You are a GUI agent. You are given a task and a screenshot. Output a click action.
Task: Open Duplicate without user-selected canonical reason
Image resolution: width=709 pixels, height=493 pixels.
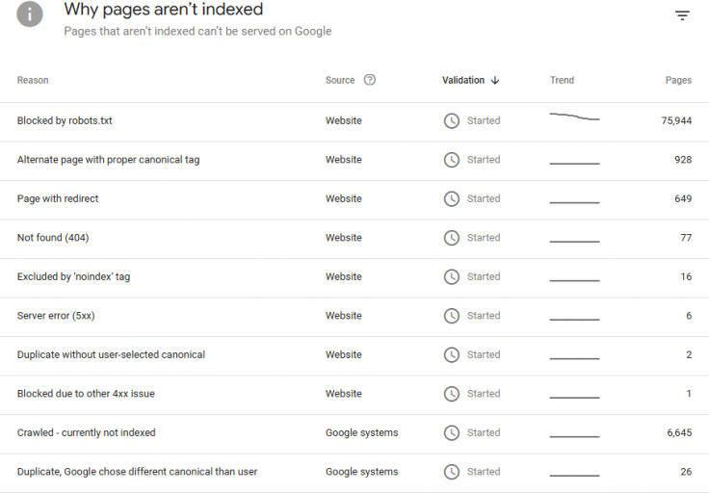111,354
